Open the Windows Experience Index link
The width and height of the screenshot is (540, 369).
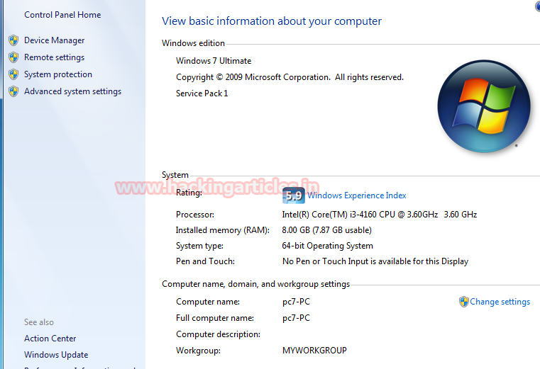point(357,195)
